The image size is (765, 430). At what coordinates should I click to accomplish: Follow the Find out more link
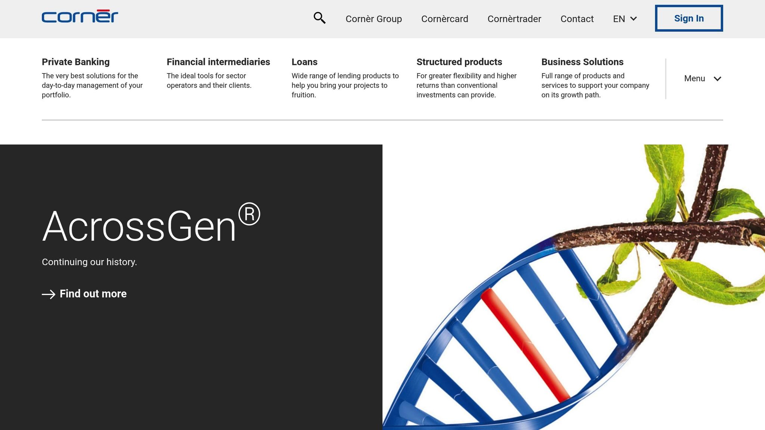click(93, 294)
